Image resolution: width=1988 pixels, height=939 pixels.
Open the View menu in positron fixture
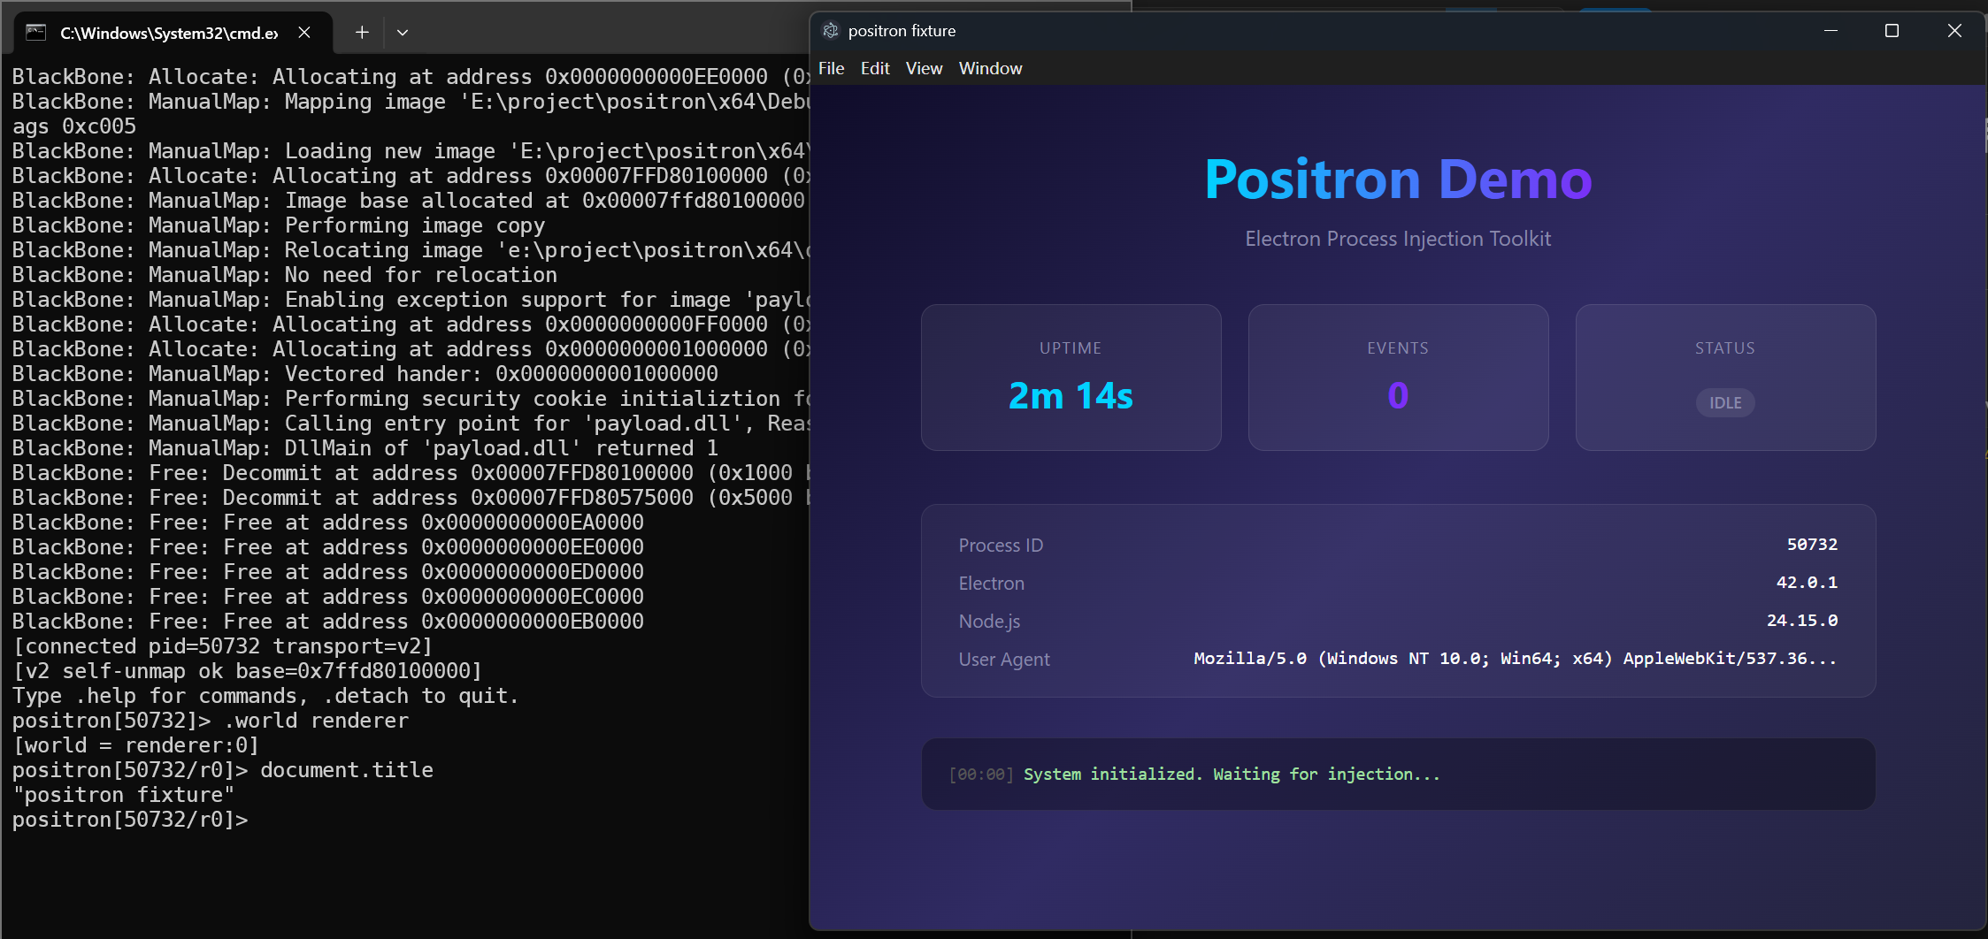(924, 68)
